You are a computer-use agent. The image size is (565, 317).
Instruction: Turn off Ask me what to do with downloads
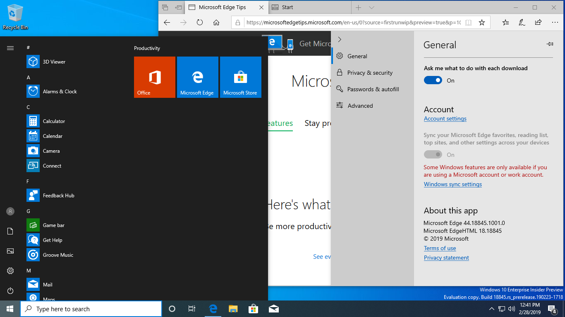point(433,80)
